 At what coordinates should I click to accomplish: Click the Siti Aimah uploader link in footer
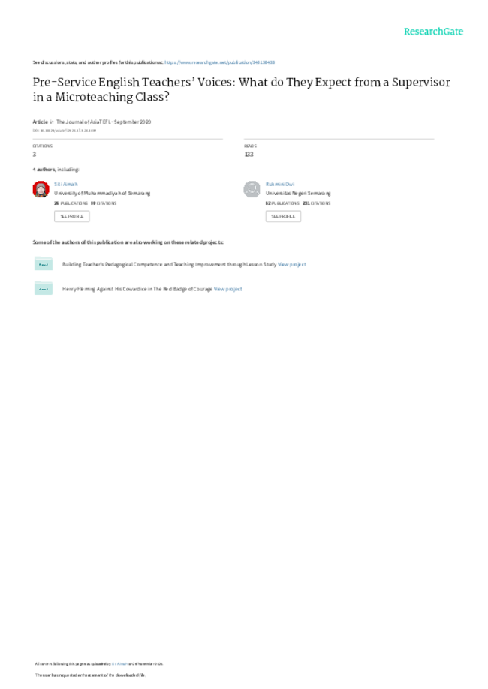click(119, 664)
